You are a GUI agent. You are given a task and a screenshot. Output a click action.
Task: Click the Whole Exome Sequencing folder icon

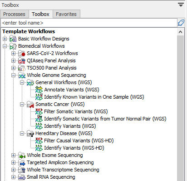pos(22,155)
